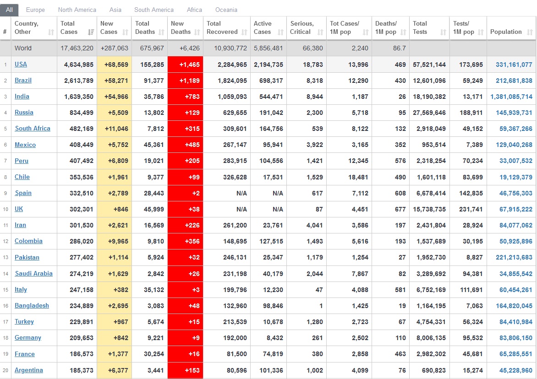Click the Brazil country link

pyautogui.click(x=23, y=81)
